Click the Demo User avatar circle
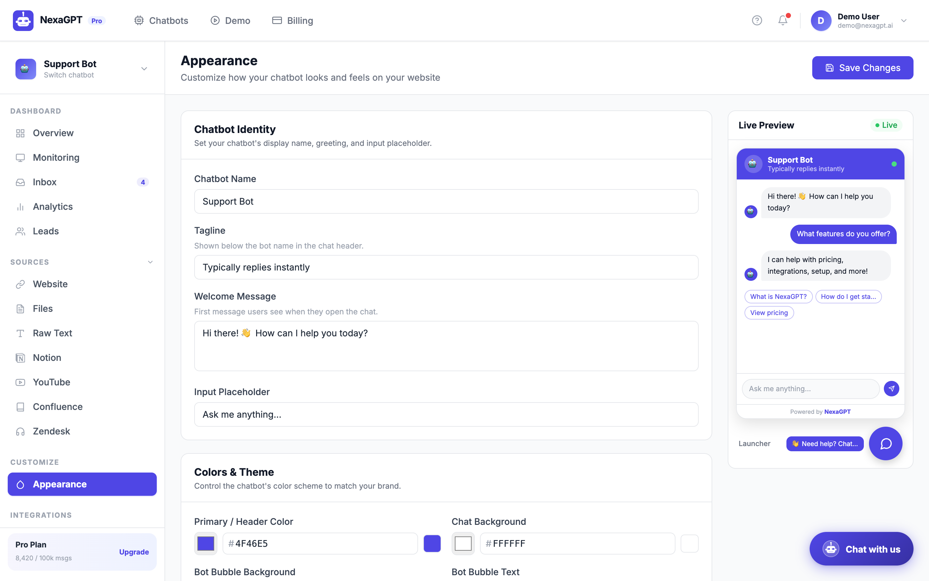Viewport: 929px width, 581px height. tap(821, 20)
